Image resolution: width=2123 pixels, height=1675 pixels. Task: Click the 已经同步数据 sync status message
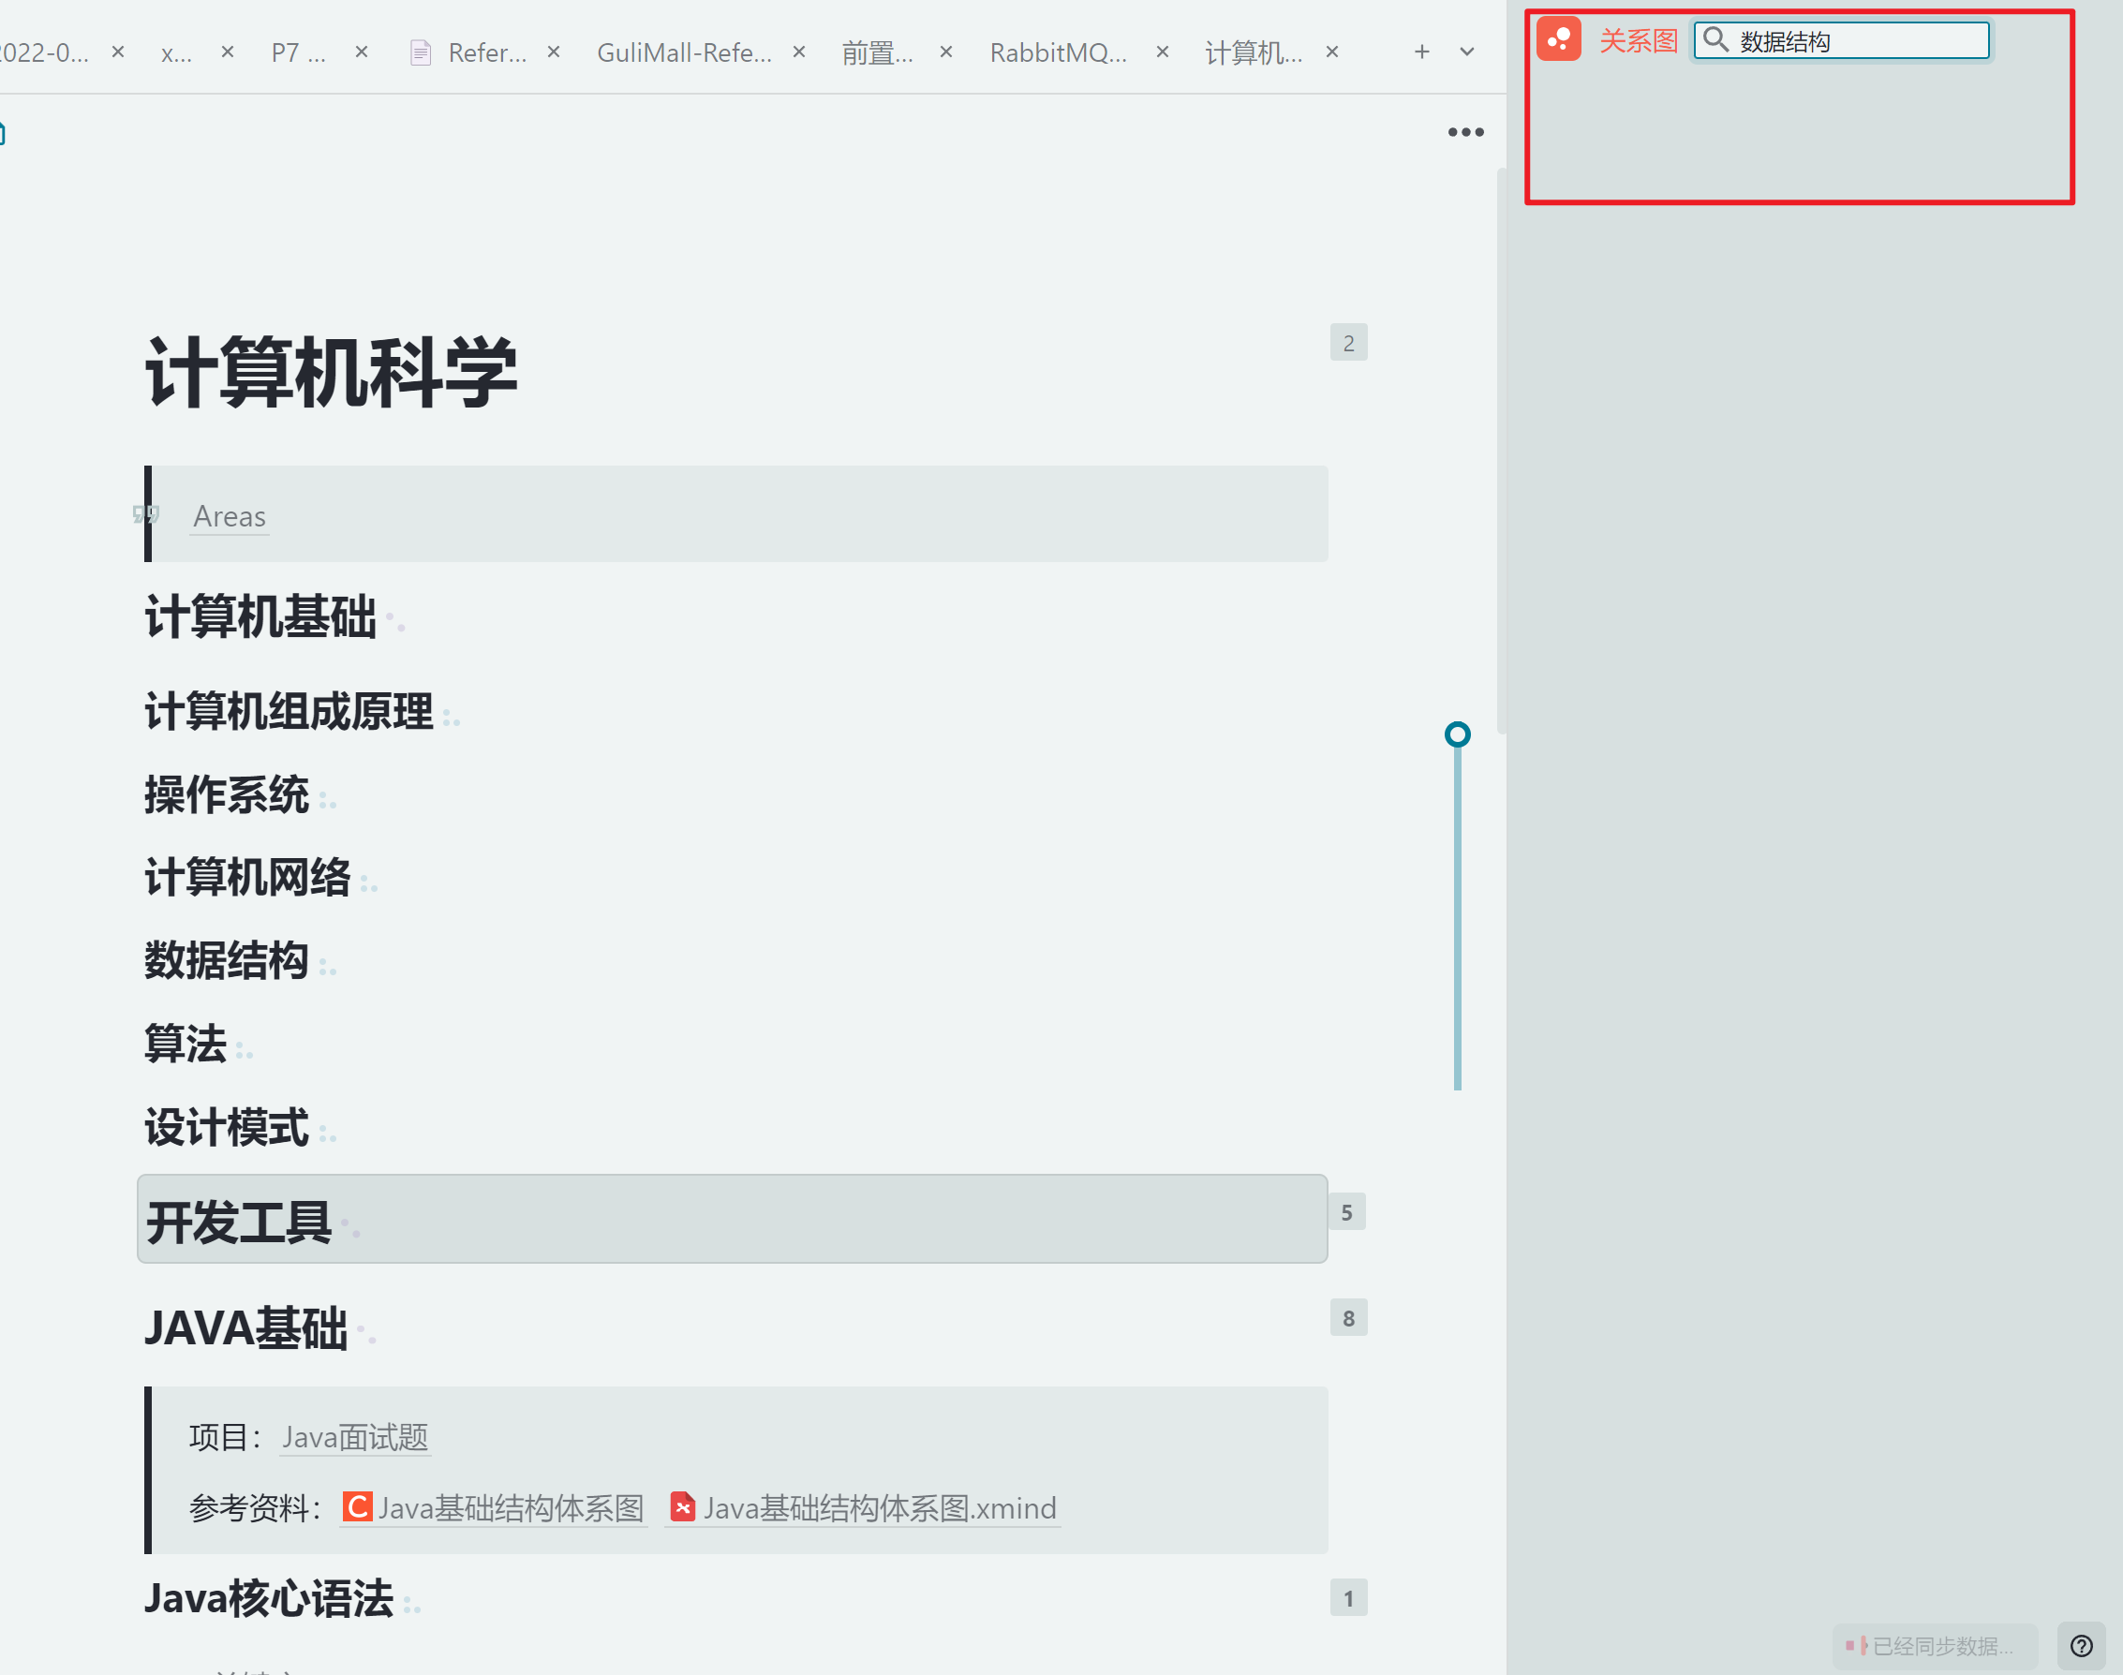pos(1937,1646)
